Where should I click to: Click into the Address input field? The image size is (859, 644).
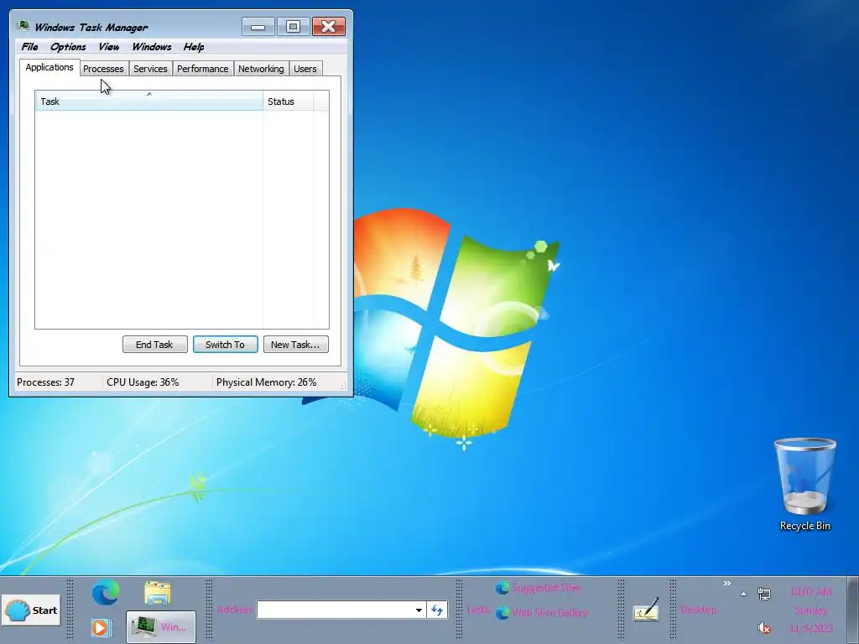tap(335, 610)
